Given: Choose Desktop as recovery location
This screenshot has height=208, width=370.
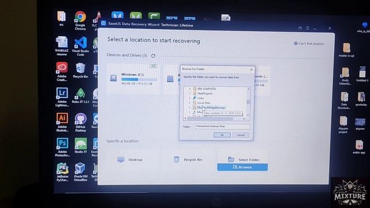Looking at the screenshot, I should pos(130,159).
